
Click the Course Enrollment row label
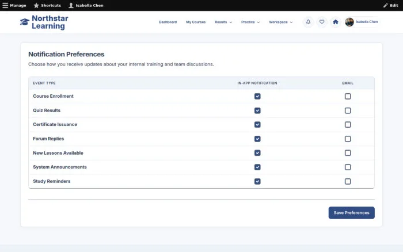click(x=53, y=96)
